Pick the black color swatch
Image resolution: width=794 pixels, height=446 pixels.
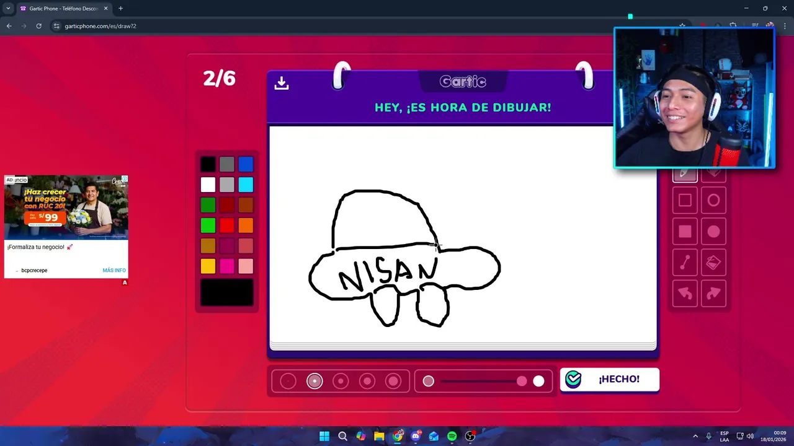[x=208, y=164]
